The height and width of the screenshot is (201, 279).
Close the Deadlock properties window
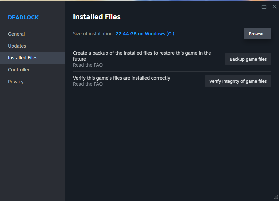tap(274, 7)
